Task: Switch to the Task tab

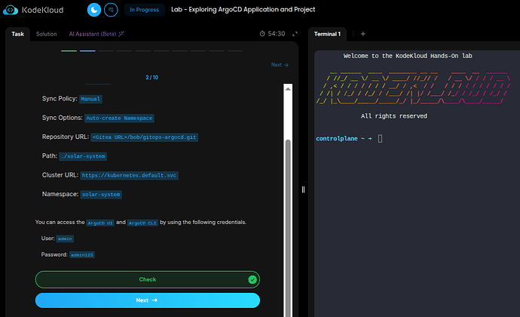Action: tap(17, 34)
